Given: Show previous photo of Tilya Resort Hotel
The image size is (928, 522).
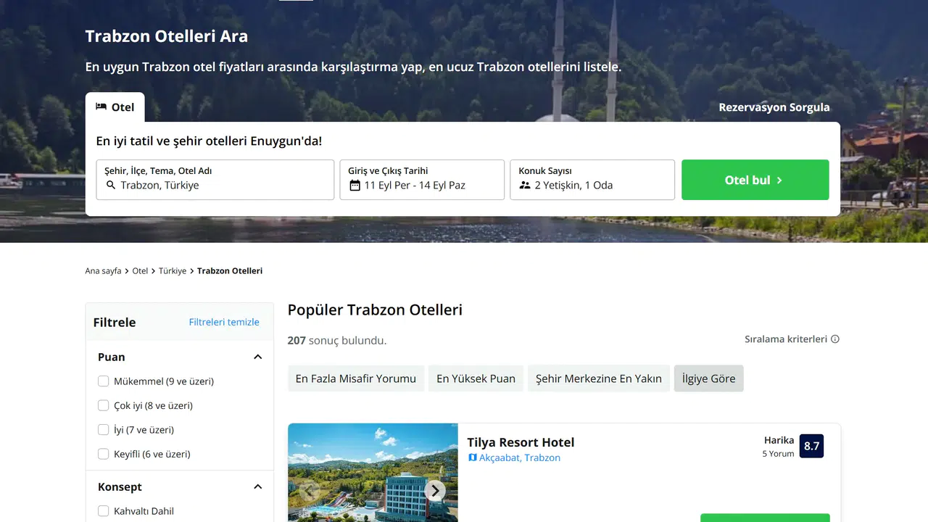Looking at the screenshot, I should tap(310, 491).
